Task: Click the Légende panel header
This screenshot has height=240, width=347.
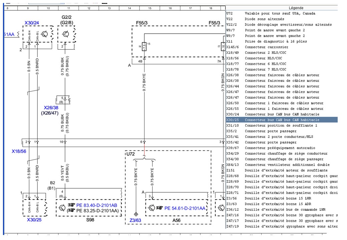Action: tap(282, 8)
